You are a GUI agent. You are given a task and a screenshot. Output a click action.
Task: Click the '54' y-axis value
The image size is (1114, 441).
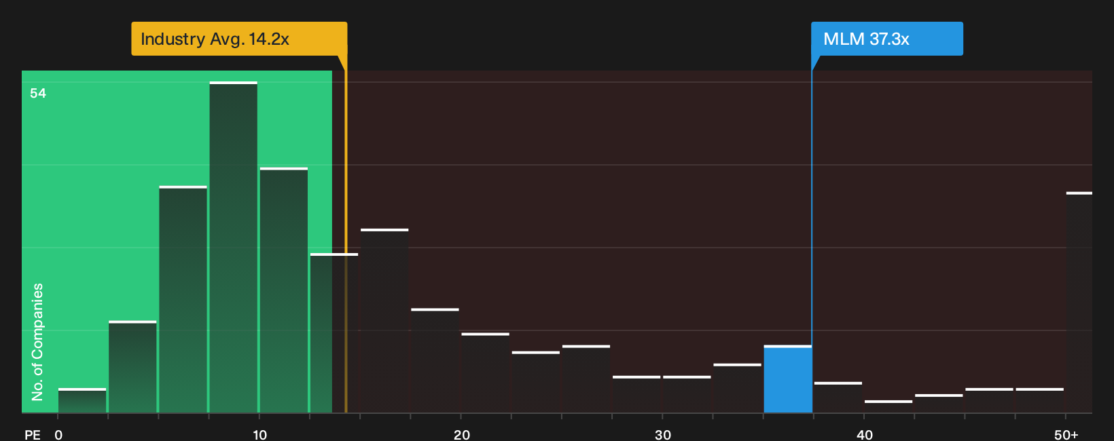click(x=38, y=94)
